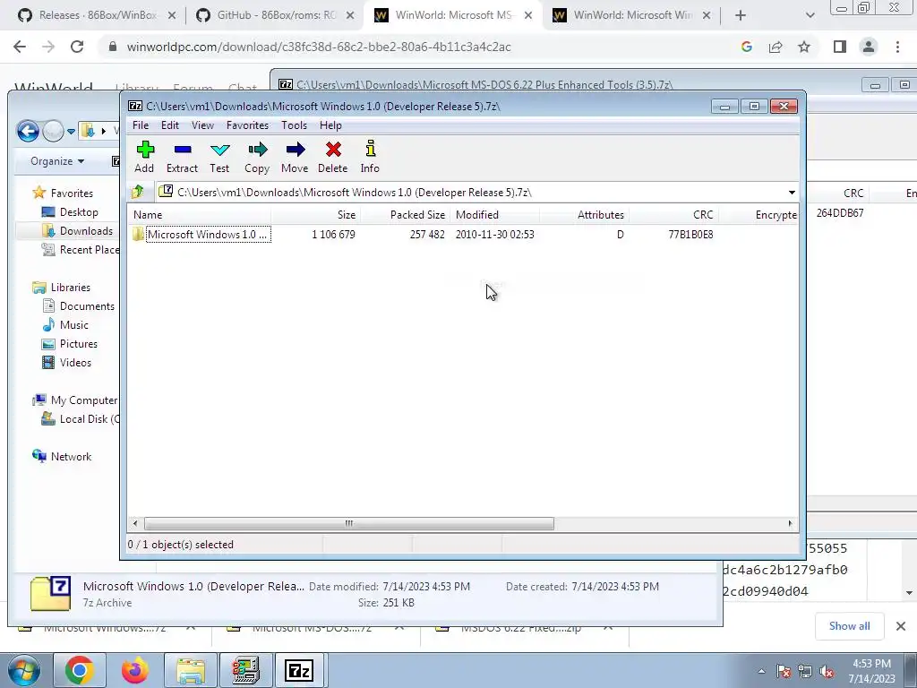Sort by the Size column header
Screen dimensions: 917x688
tap(316, 215)
